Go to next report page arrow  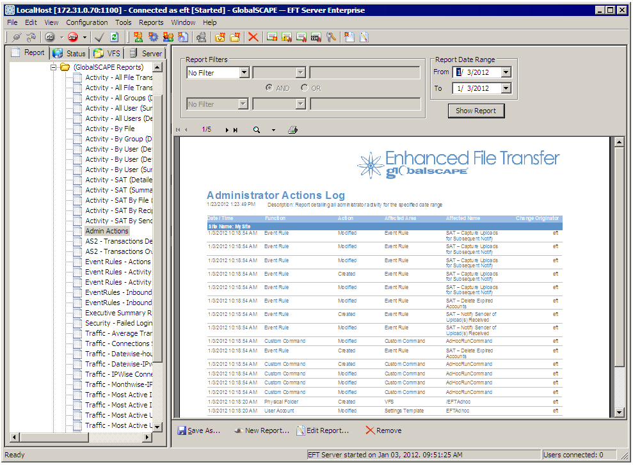point(227,130)
